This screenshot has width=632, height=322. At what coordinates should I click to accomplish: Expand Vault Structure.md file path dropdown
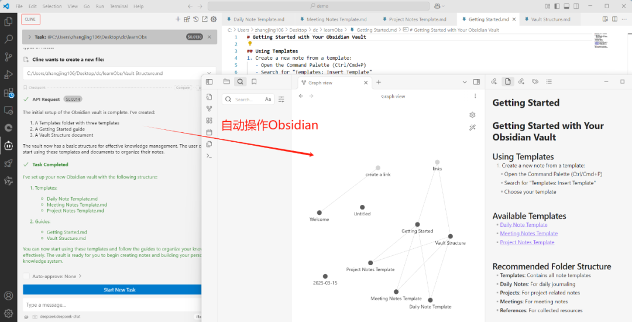[x=209, y=73]
